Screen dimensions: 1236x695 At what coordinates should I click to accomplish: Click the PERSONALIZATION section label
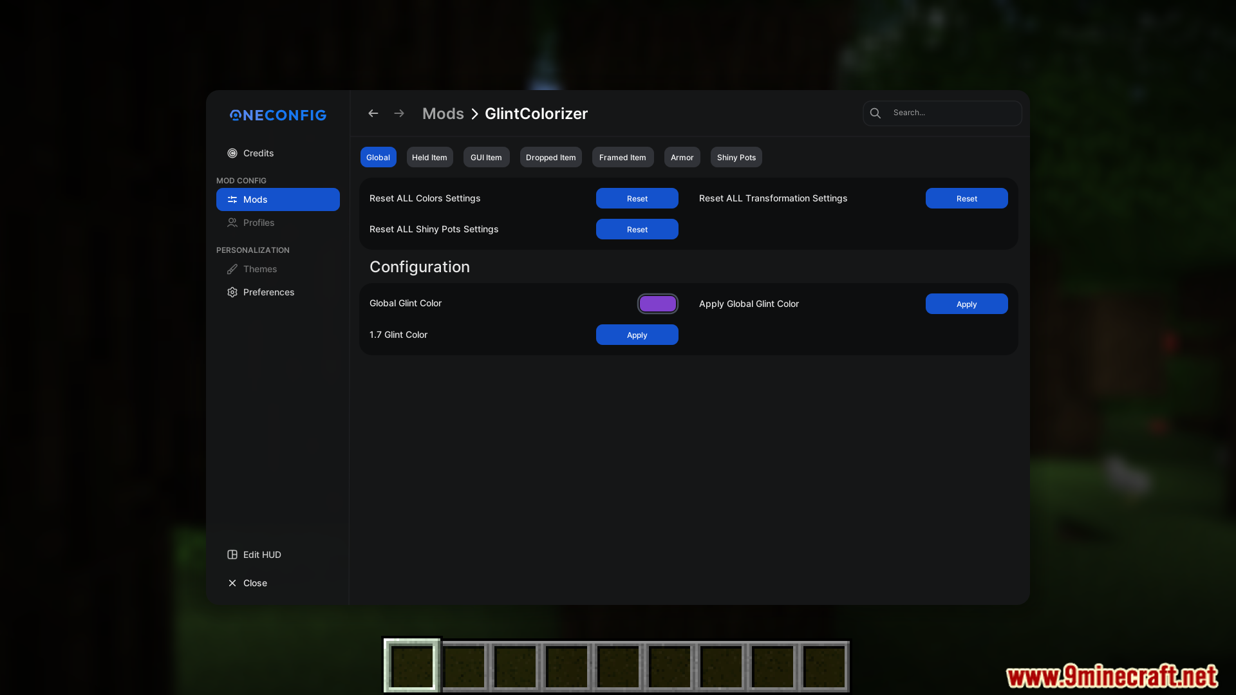[253, 250]
